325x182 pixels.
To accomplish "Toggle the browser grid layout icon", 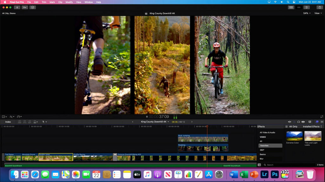I will (291, 8).
